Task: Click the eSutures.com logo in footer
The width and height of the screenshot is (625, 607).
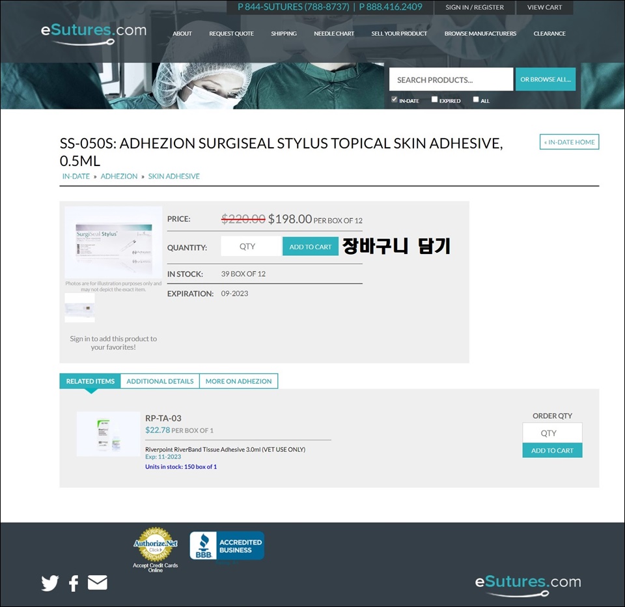Action: [x=528, y=585]
